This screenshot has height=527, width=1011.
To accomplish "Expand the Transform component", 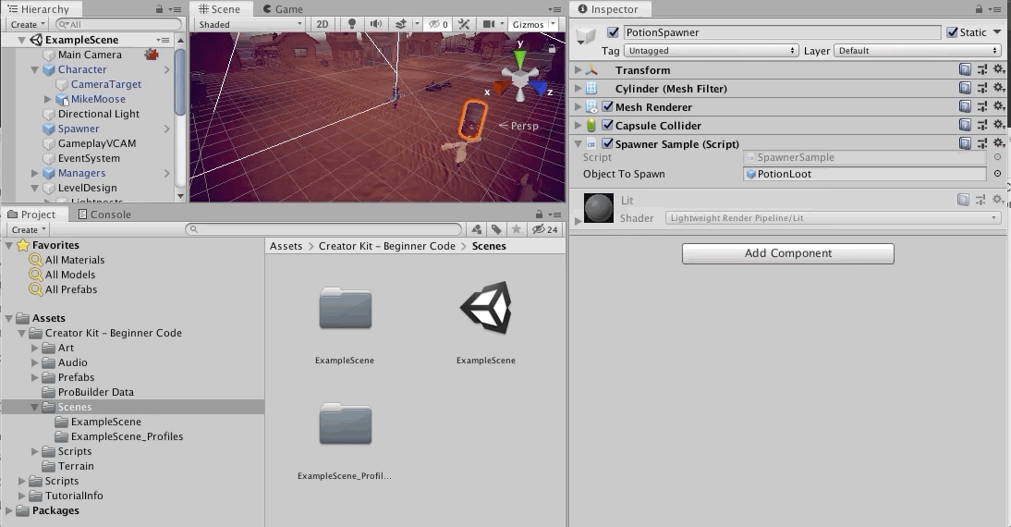I will (x=579, y=70).
